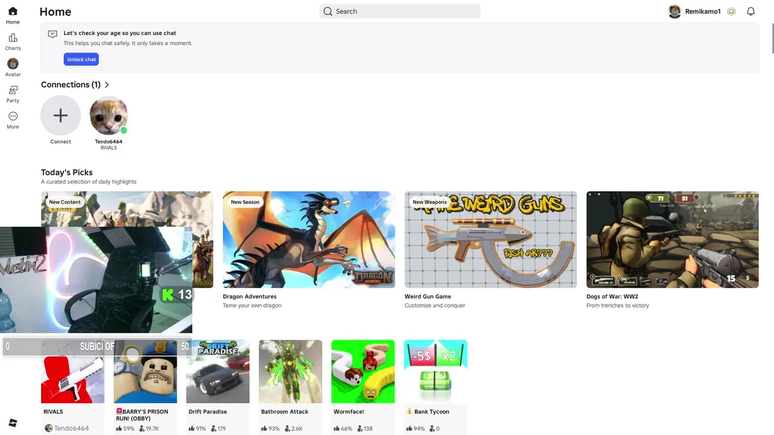This screenshot has height=435, width=774.
Task: Click the Remikamo1 username
Action: click(703, 11)
